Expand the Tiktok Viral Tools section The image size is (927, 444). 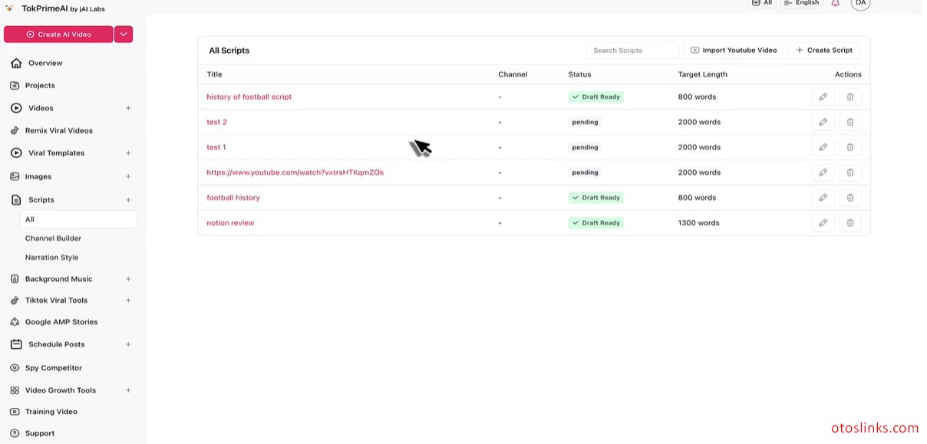point(127,300)
